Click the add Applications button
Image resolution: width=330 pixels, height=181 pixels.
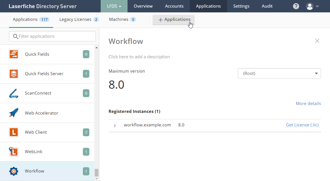point(174,20)
